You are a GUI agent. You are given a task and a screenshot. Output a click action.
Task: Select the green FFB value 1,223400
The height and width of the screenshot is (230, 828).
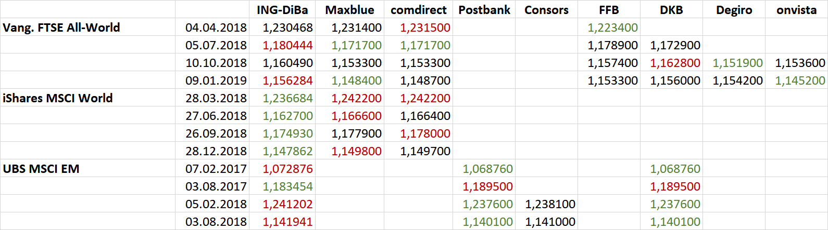click(612, 28)
